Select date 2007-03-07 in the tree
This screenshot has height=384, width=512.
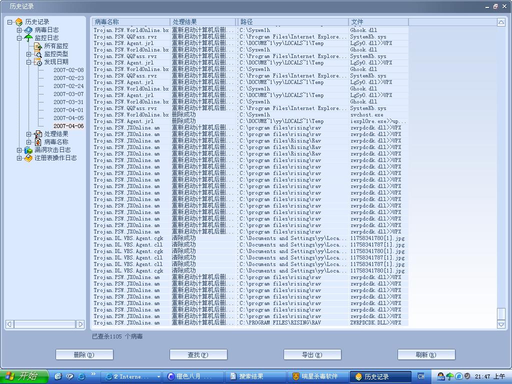click(x=68, y=94)
